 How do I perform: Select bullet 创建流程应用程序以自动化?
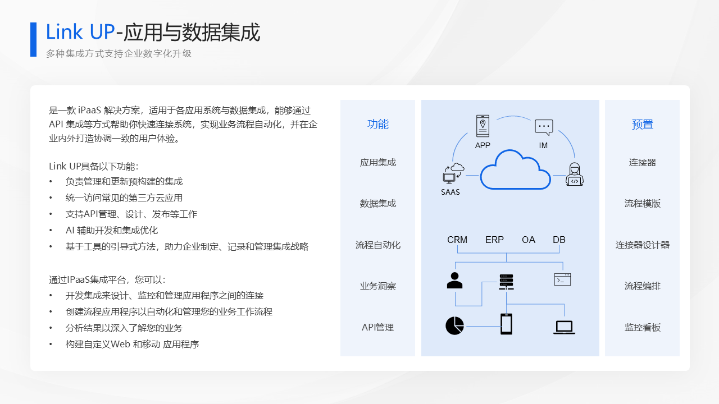click(x=169, y=312)
